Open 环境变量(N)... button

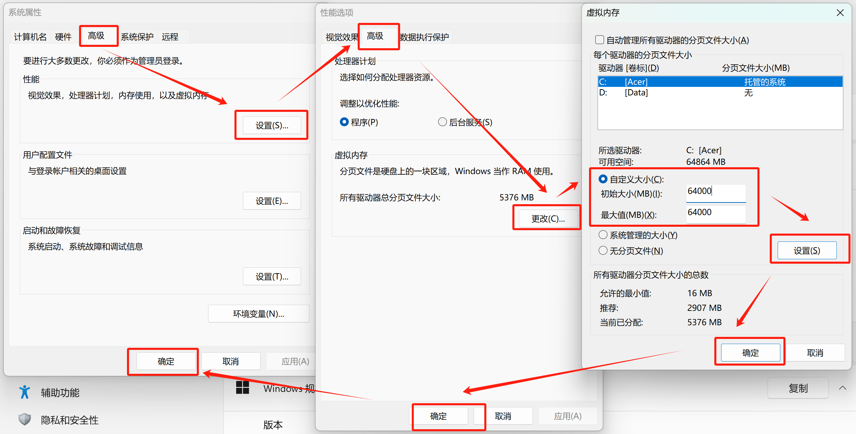point(258,314)
